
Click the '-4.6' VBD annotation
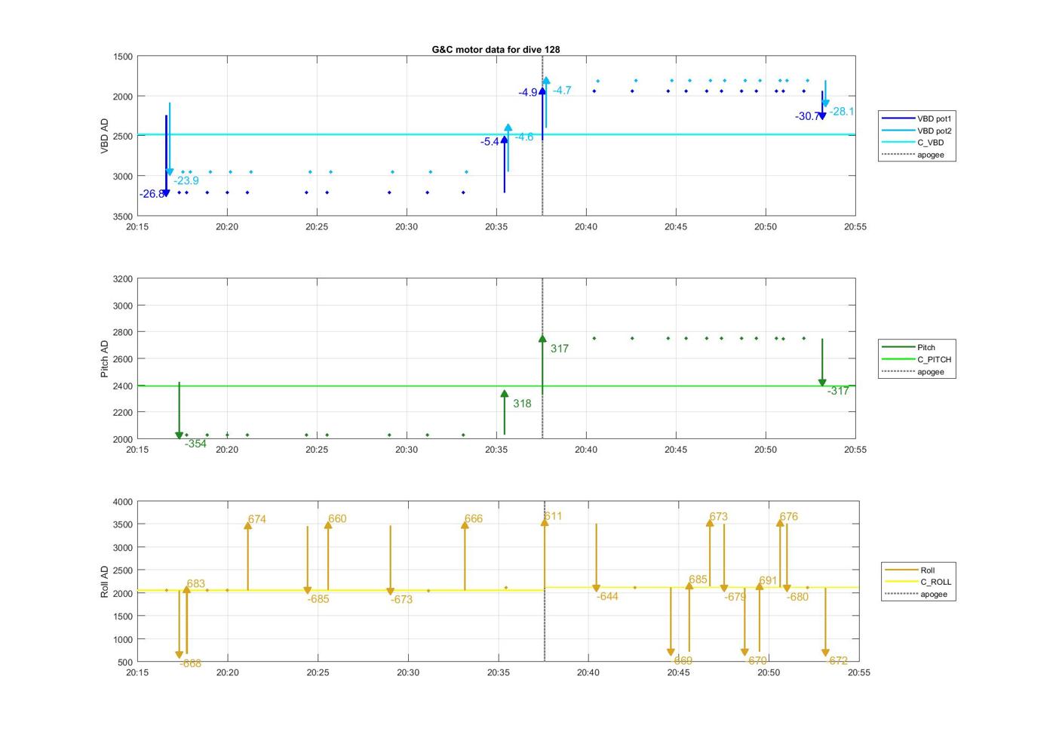(524, 137)
